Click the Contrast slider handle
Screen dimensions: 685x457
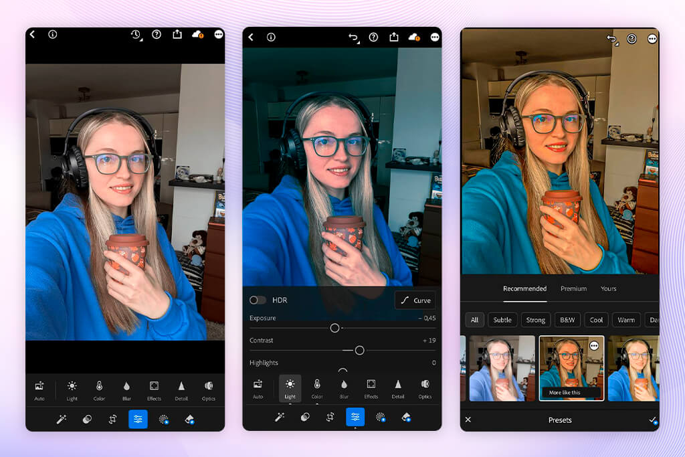359,351
